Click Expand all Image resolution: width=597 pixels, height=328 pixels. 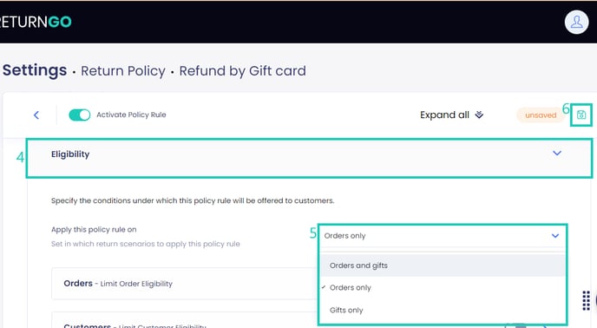tap(444, 115)
